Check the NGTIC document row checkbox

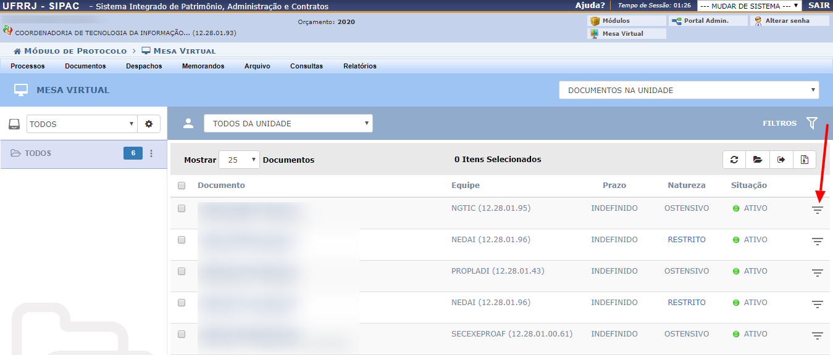[182, 208]
